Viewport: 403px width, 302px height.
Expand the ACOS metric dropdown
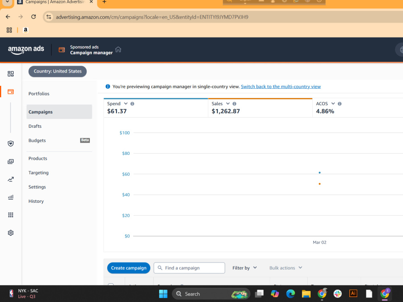pyautogui.click(x=333, y=103)
